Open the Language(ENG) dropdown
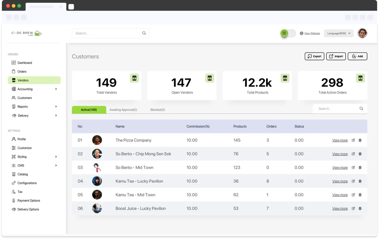Screen dimensions: 379x239 [339, 33]
